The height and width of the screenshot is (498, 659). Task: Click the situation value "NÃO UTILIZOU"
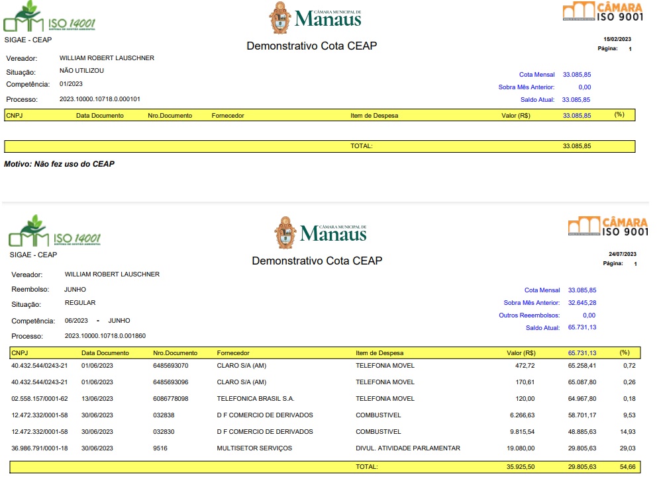pos(81,71)
